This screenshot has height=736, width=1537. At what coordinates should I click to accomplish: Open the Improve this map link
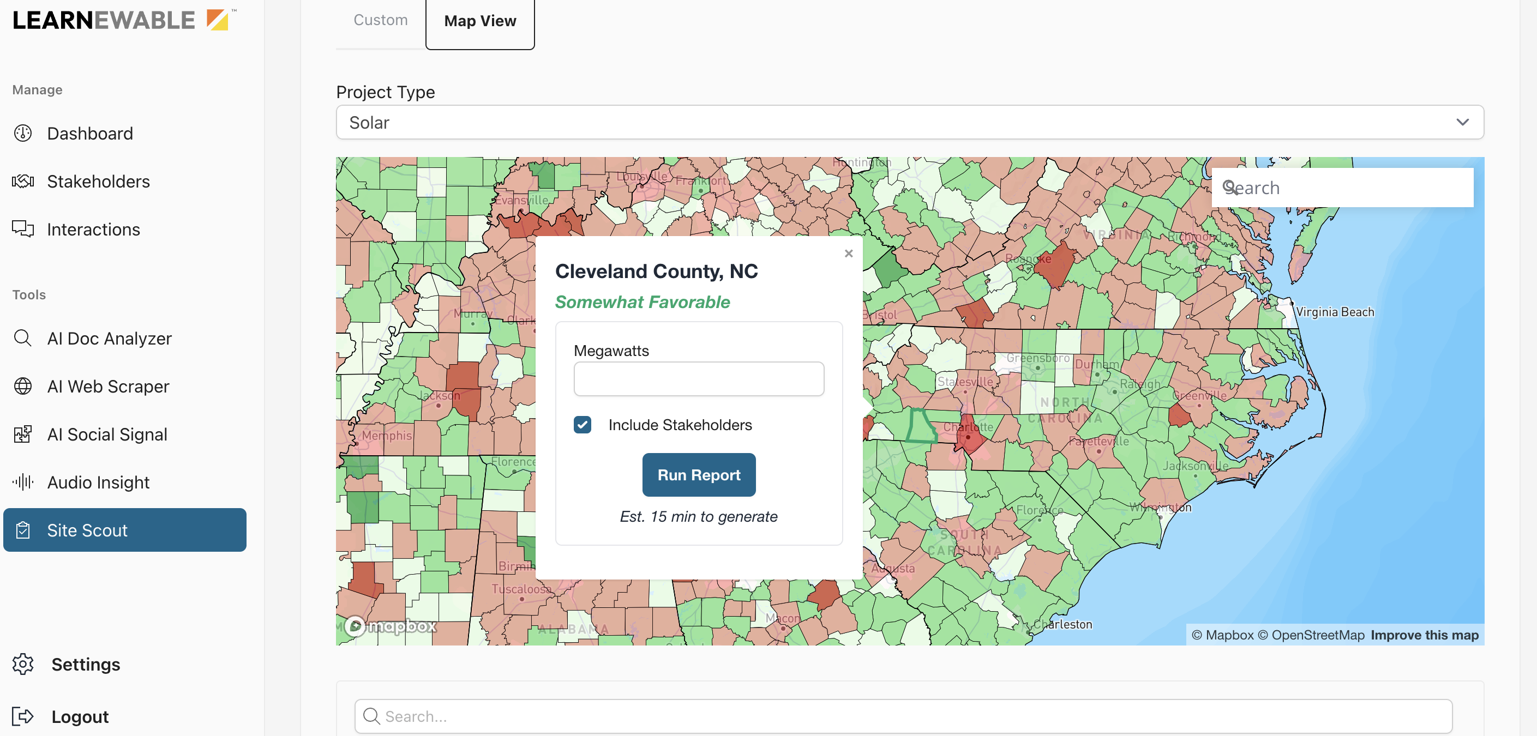point(1424,635)
